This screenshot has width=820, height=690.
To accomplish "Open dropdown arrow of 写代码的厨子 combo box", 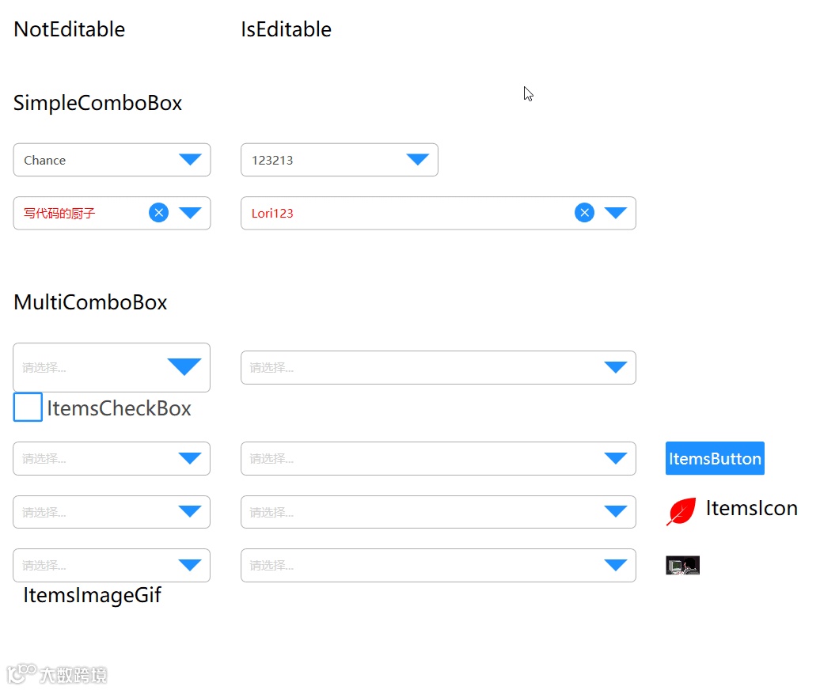I will coord(190,213).
